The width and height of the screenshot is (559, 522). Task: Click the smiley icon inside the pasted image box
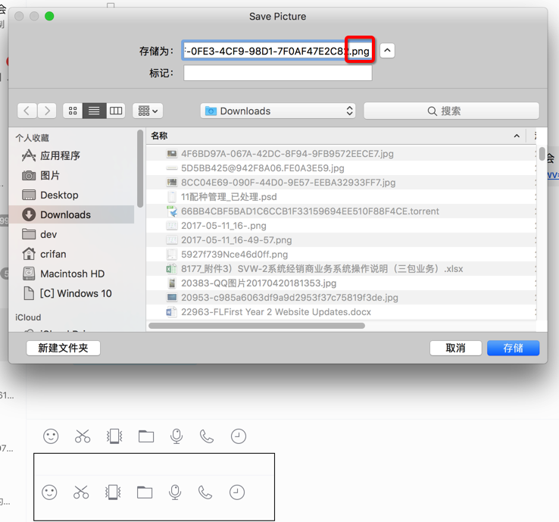click(49, 492)
